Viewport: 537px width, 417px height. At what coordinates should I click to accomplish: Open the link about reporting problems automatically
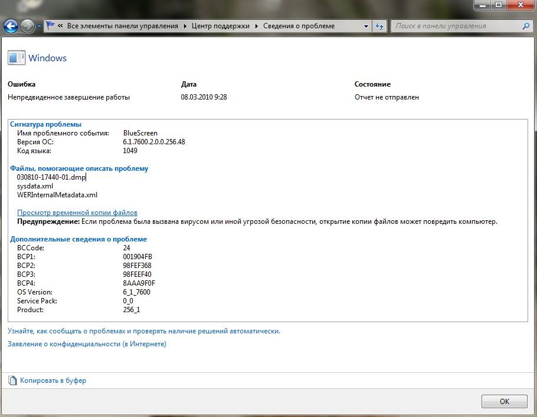coord(144,331)
